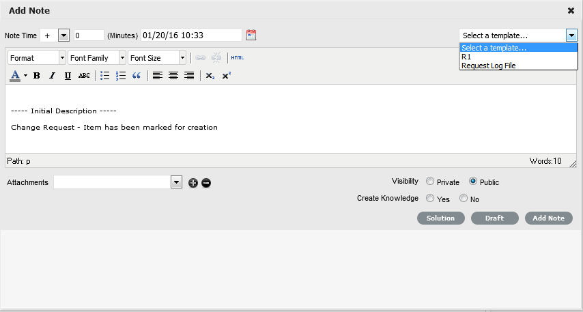The width and height of the screenshot is (583, 312).
Task: Open the Font Size dropdown
Action: pos(157,57)
